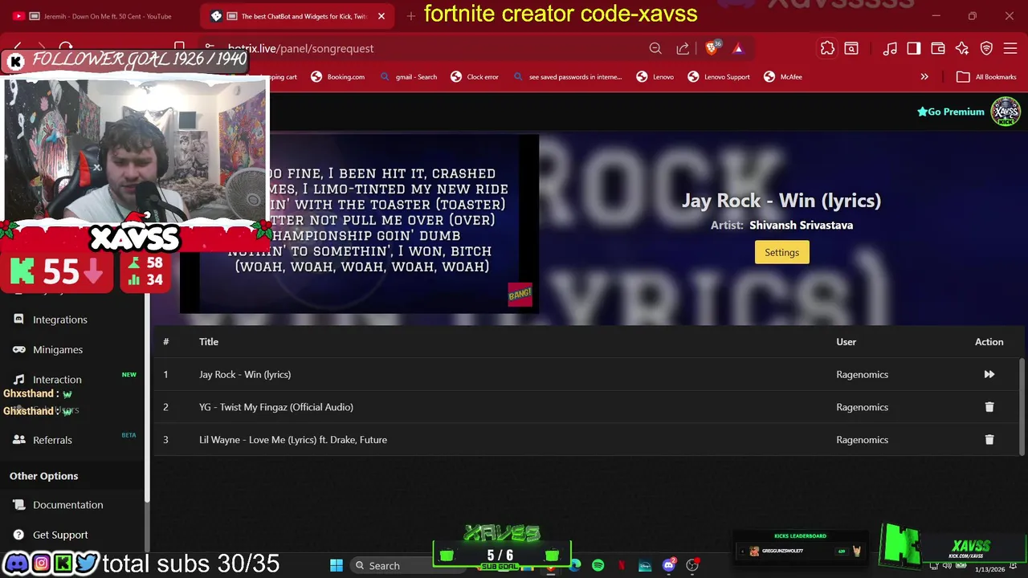Delete the YG - Twist My Fingaz request

tap(989, 407)
